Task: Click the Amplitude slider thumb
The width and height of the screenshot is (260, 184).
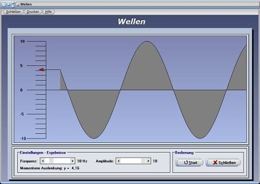Action: point(143,161)
